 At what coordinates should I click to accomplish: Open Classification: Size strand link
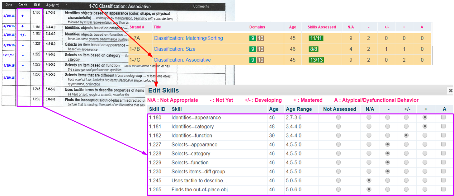(x=174, y=49)
